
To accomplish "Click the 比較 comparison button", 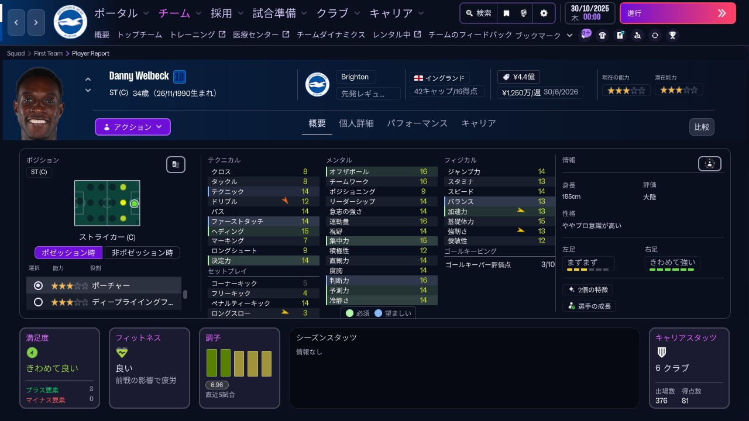I will [x=702, y=126].
